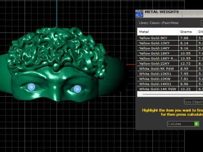
Task: Select the Yellow Gold:14KY row
Action: click(170, 48)
